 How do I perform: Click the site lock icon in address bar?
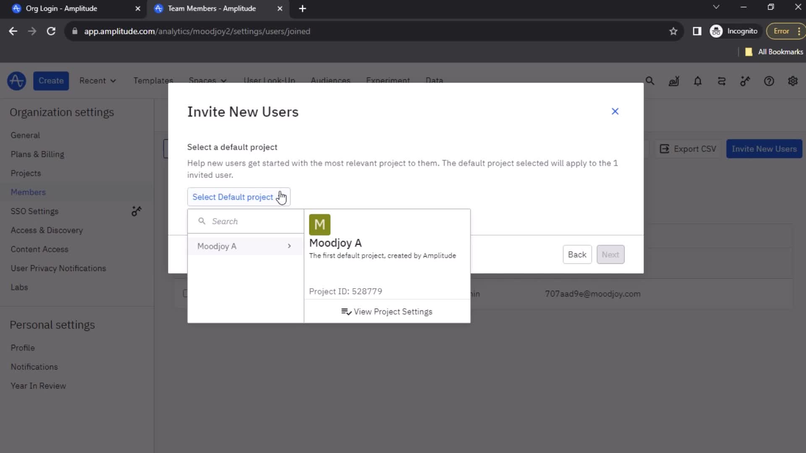(x=75, y=31)
